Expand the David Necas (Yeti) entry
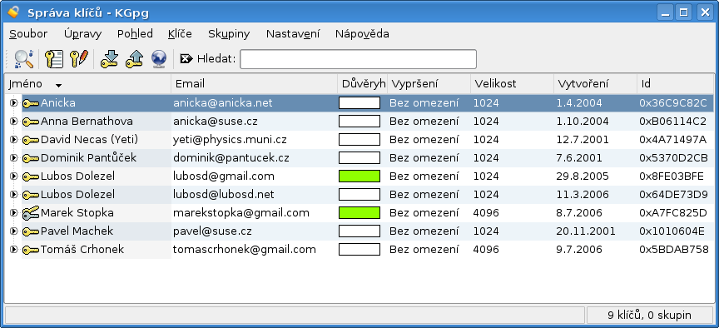The width and height of the screenshot is (719, 328). 13,140
